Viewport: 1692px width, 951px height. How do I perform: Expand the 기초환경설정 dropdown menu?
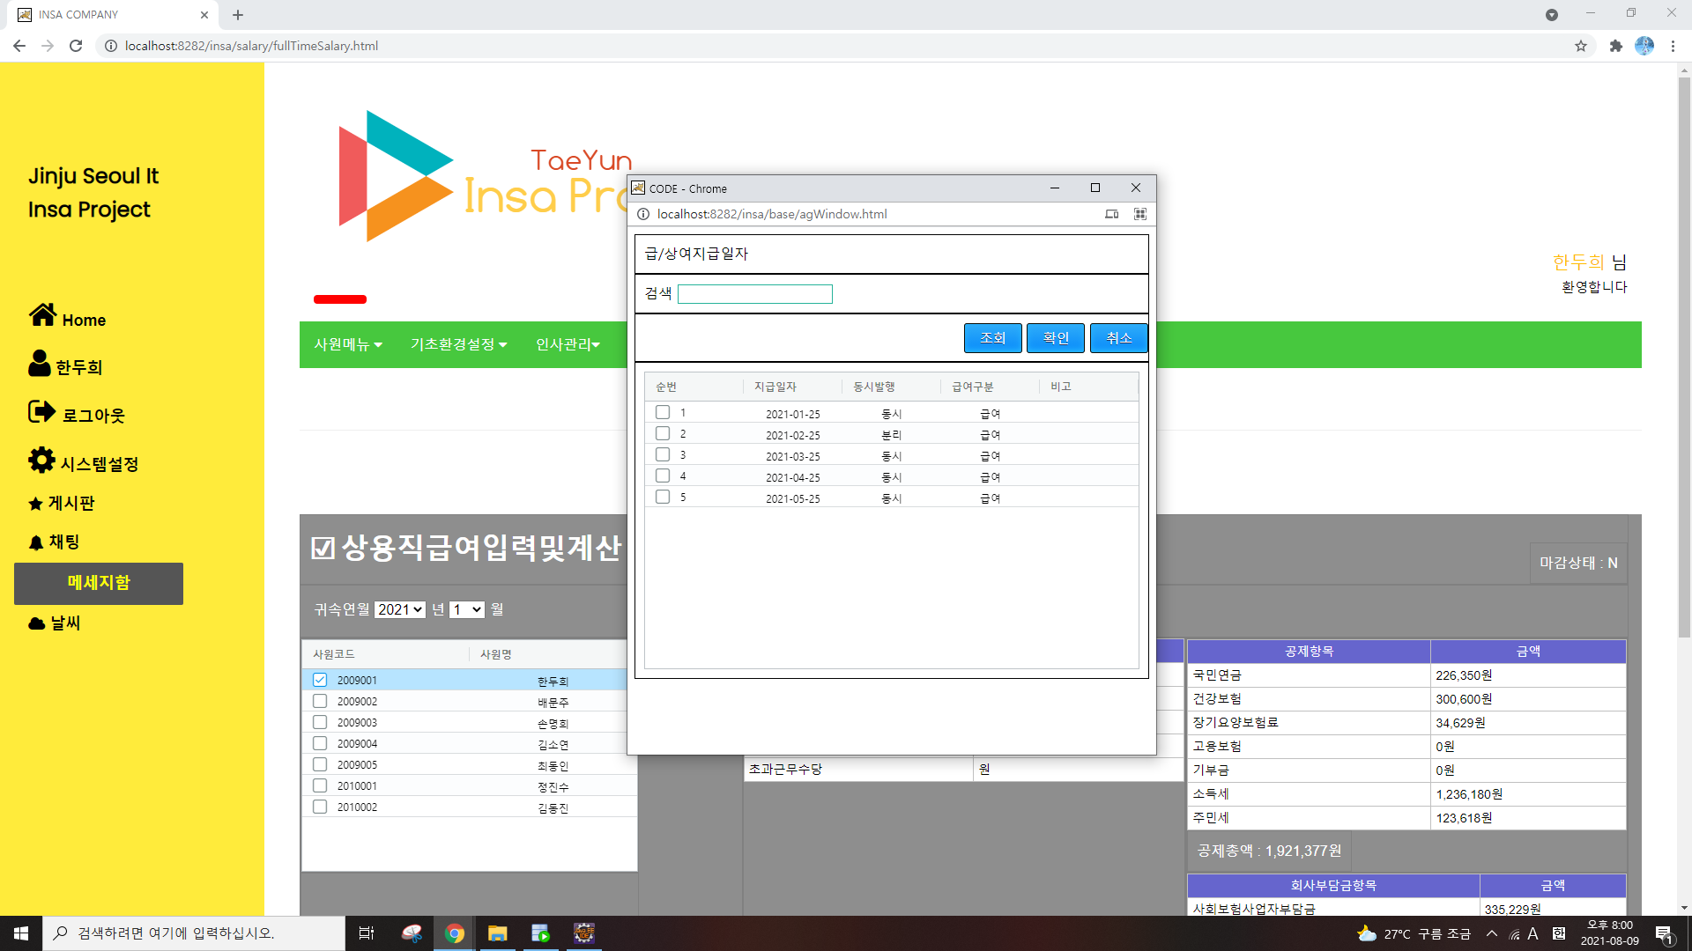[458, 344]
